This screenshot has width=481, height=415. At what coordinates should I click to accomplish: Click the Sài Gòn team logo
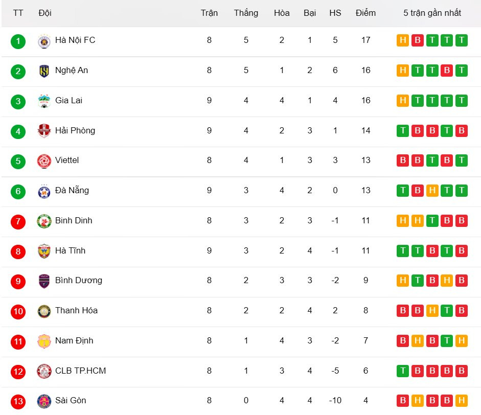tap(44, 401)
